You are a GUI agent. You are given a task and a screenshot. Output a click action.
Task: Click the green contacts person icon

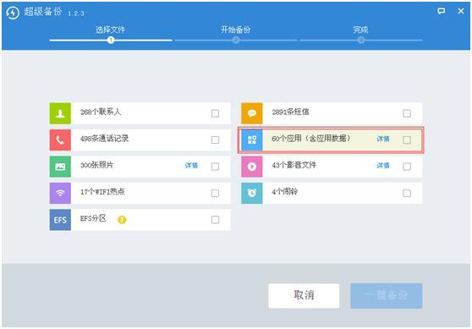click(60, 113)
